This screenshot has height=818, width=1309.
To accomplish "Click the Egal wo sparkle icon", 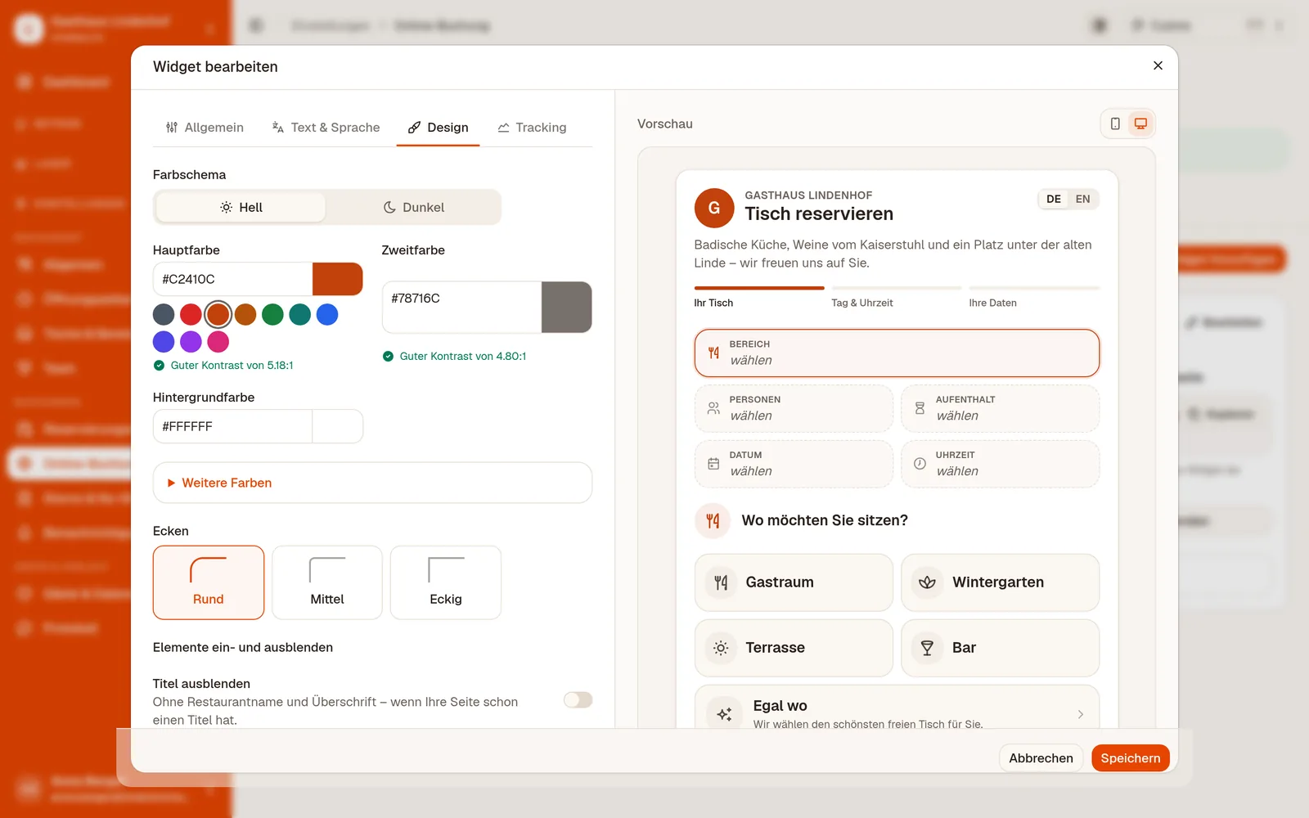I will [724, 714].
